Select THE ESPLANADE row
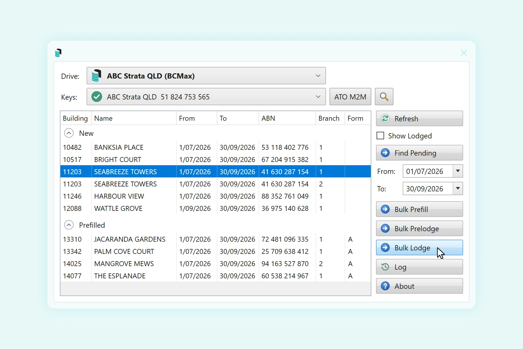 click(x=216, y=276)
